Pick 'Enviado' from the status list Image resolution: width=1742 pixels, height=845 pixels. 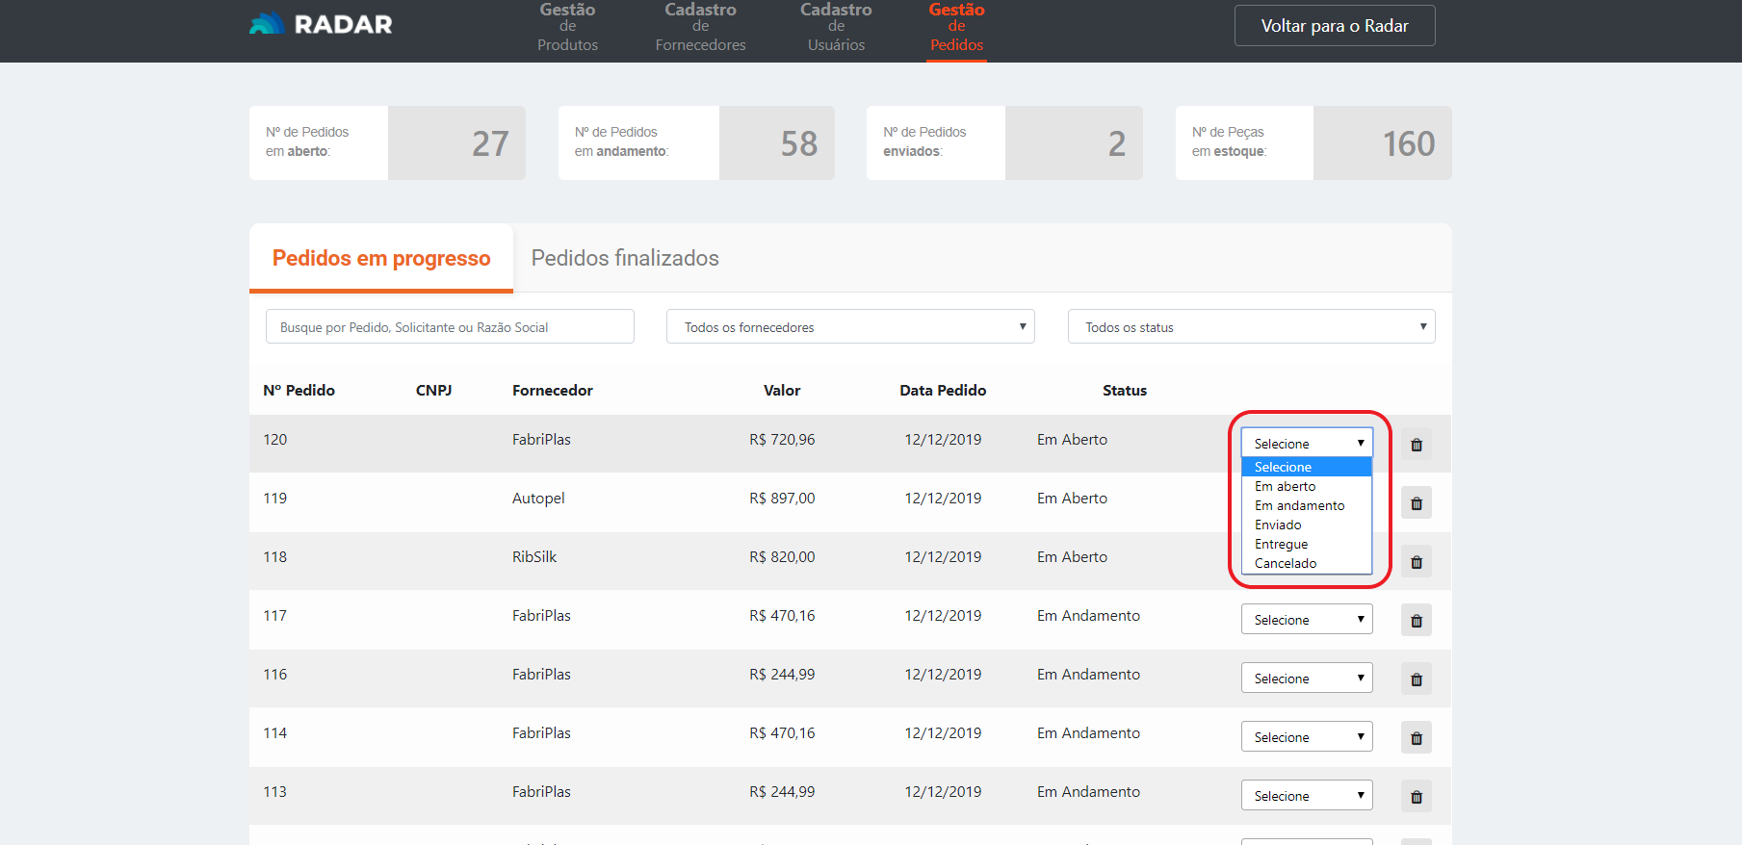tap(1277, 525)
